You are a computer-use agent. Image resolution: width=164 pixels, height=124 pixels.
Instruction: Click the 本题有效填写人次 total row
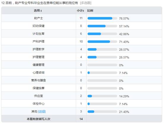[x=82, y=119]
